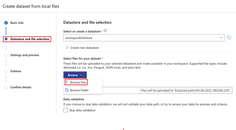Click the Browse dropdown button
The image size is (236, 130).
75,75
